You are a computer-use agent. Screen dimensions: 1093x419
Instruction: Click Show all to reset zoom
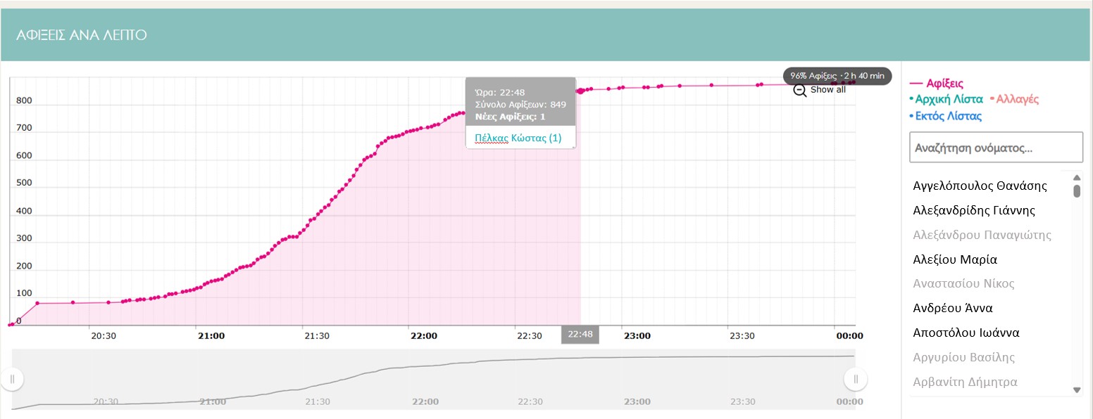[x=827, y=90]
